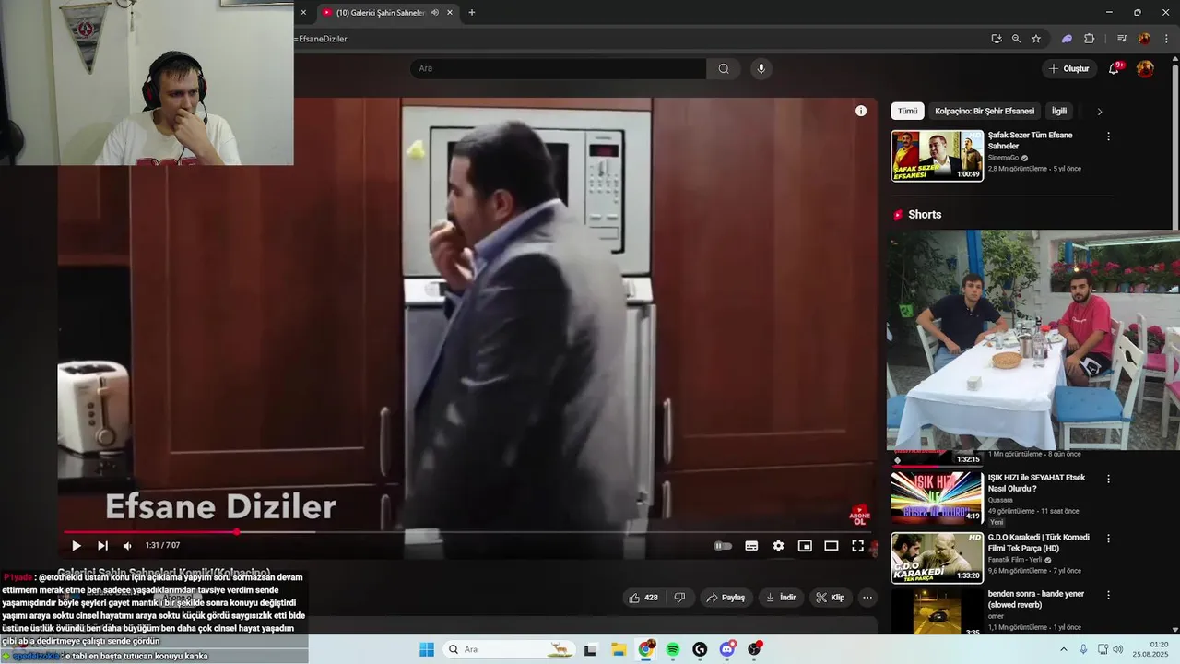Open Discord from the taskbar
Viewport: 1180px width, 664px height.
[x=727, y=649]
